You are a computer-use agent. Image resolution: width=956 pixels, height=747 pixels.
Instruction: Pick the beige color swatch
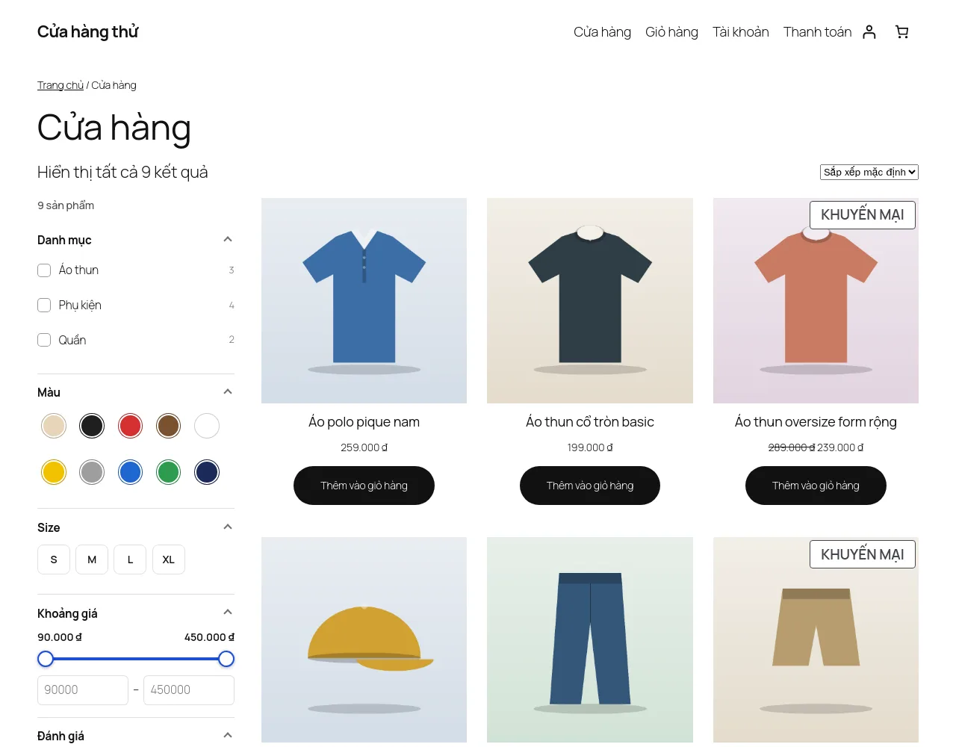[54, 426]
